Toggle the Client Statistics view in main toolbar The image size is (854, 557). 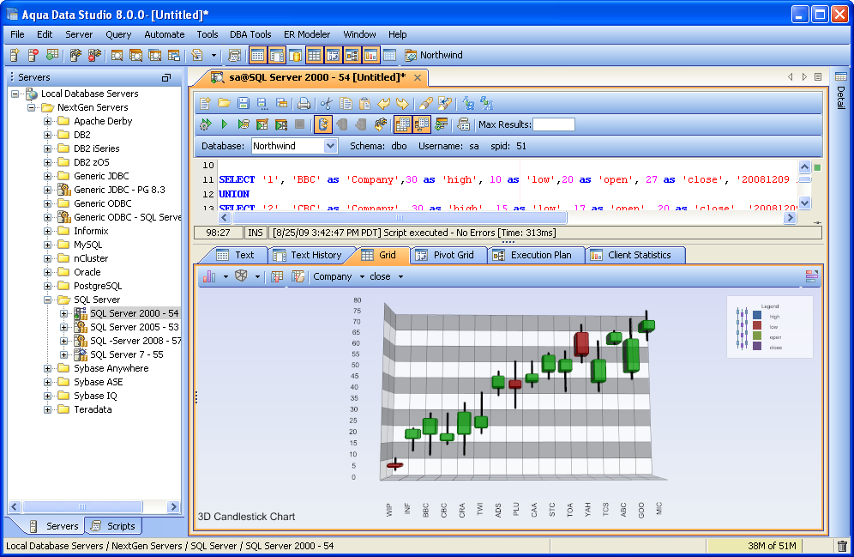[x=371, y=55]
